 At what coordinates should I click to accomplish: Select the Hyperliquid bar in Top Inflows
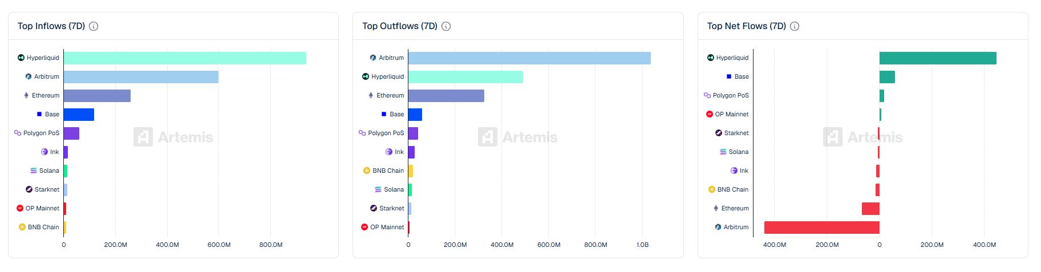pos(185,58)
